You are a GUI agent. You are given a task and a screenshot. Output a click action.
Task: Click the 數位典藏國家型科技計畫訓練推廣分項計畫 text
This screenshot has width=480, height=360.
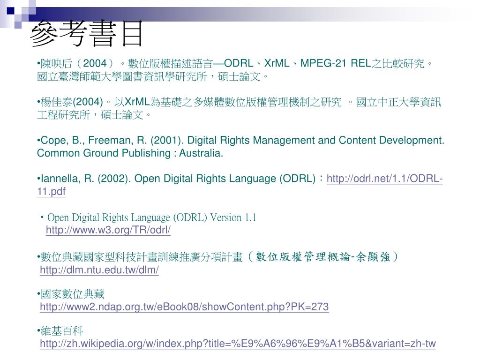(142, 257)
